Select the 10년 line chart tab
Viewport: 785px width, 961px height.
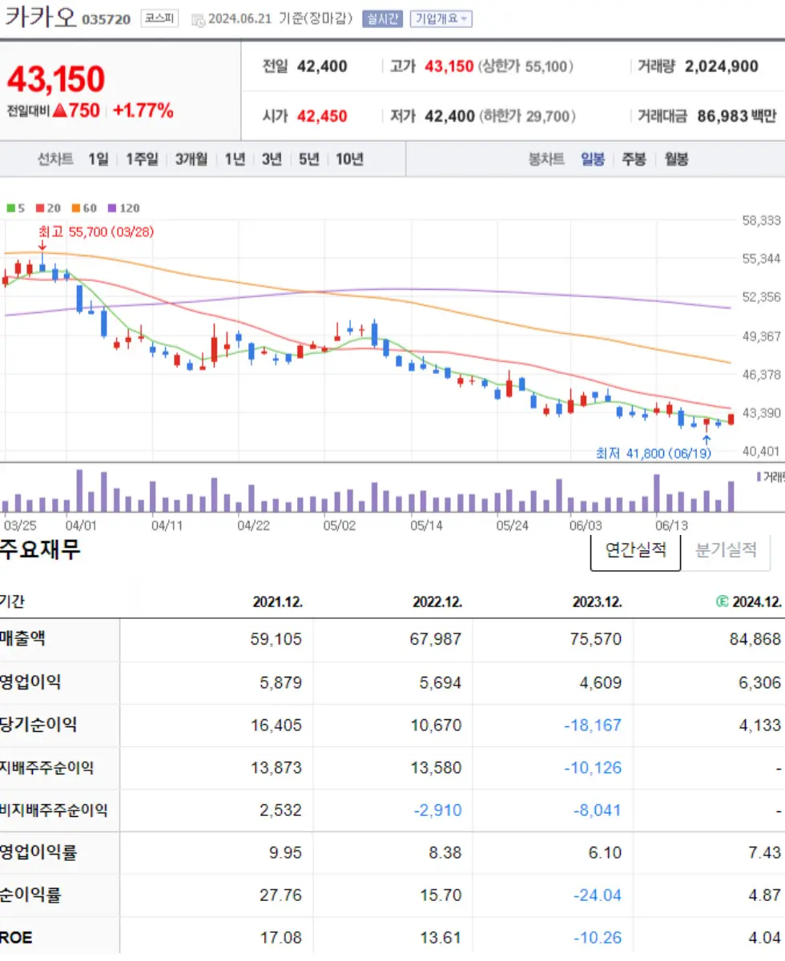coord(349,159)
